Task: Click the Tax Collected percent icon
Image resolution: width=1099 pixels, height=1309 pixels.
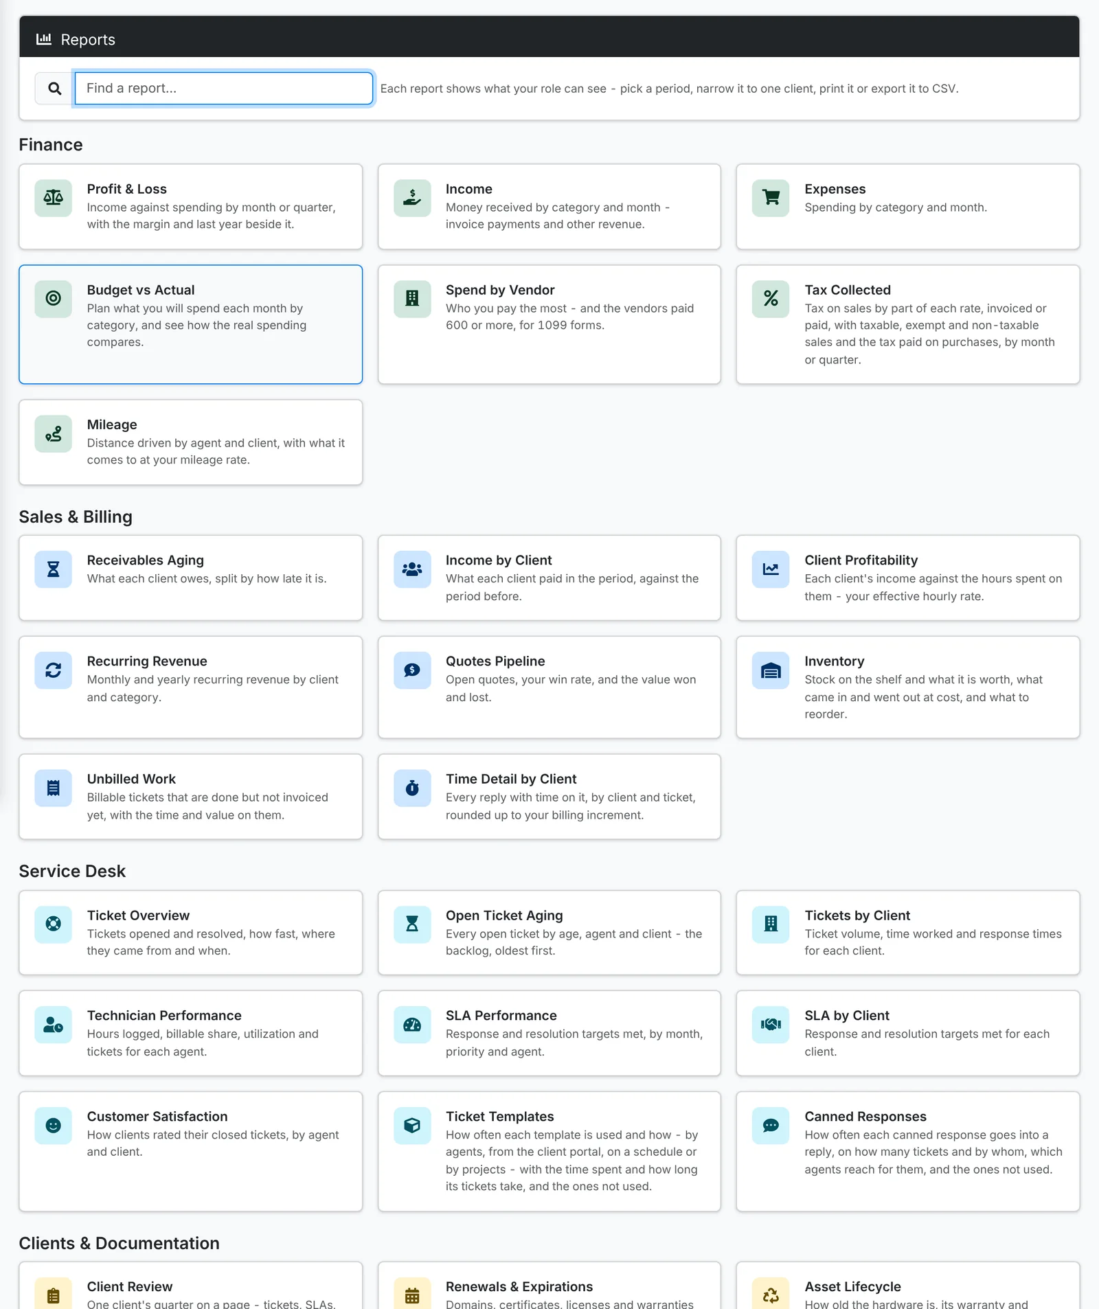Action: pos(771,299)
